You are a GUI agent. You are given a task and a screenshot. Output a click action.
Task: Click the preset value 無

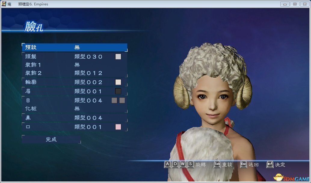click(x=77, y=48)
